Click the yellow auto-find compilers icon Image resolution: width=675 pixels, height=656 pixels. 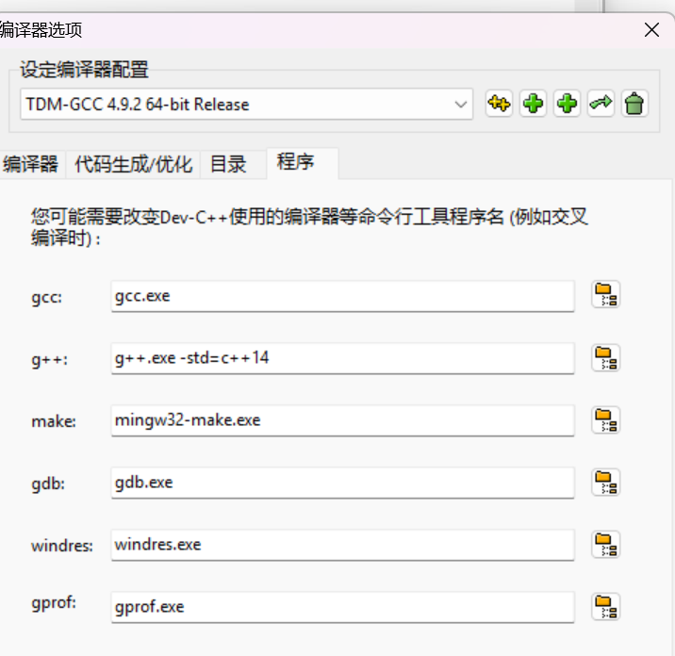[x=499, y=104]
